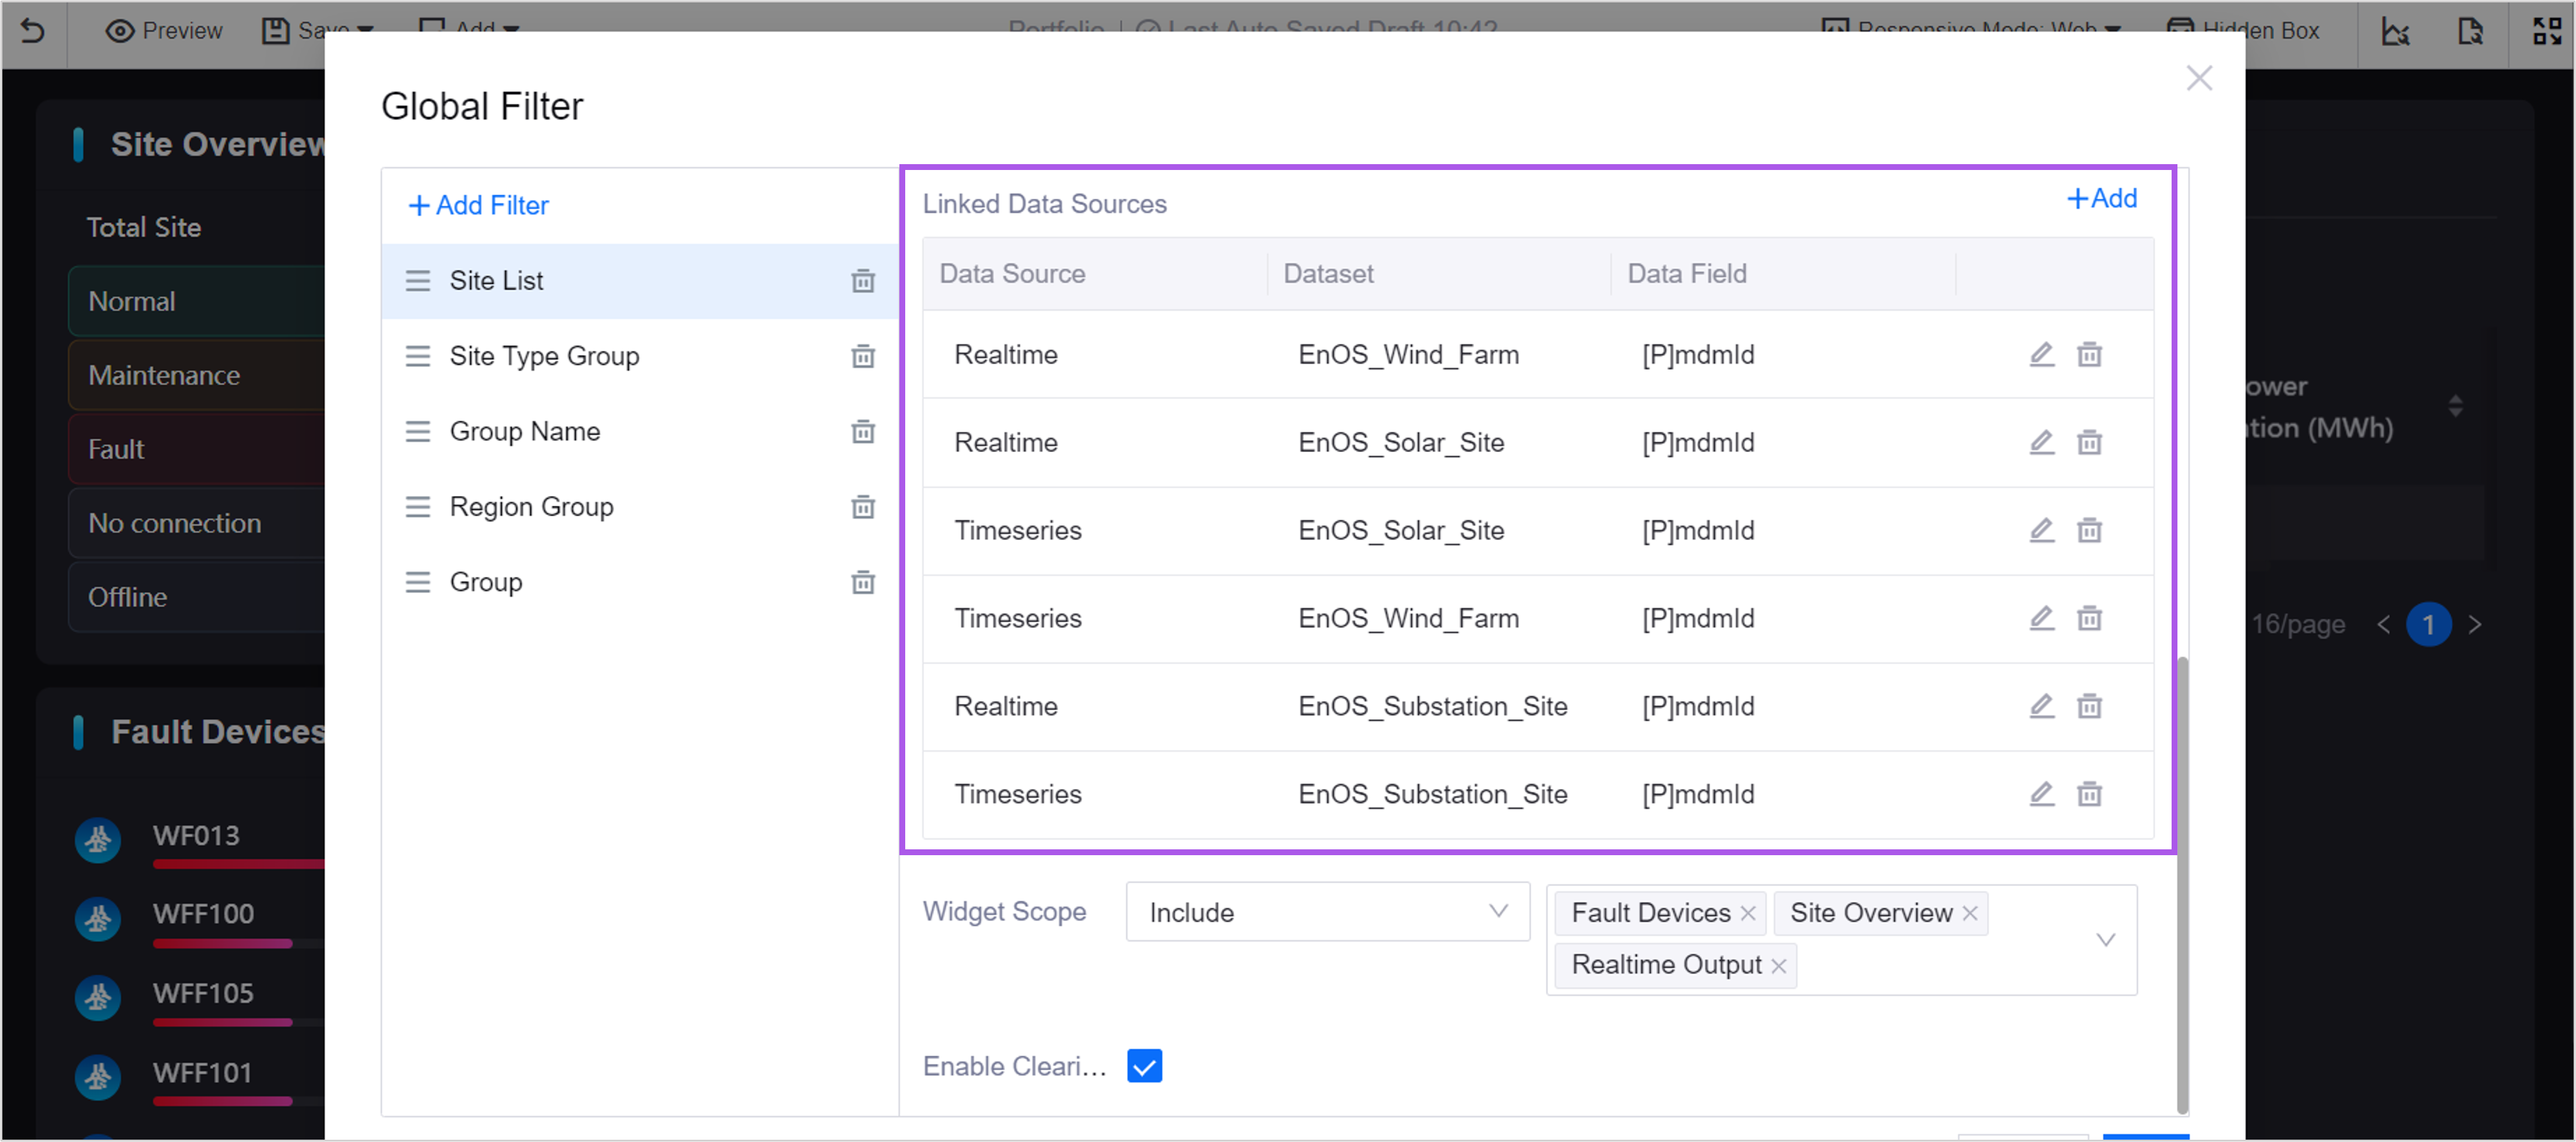The image size is (2576, 1142).
Task: Close the Global Filter dialog
Action: pyautogui.click(x=2198, y=78)
